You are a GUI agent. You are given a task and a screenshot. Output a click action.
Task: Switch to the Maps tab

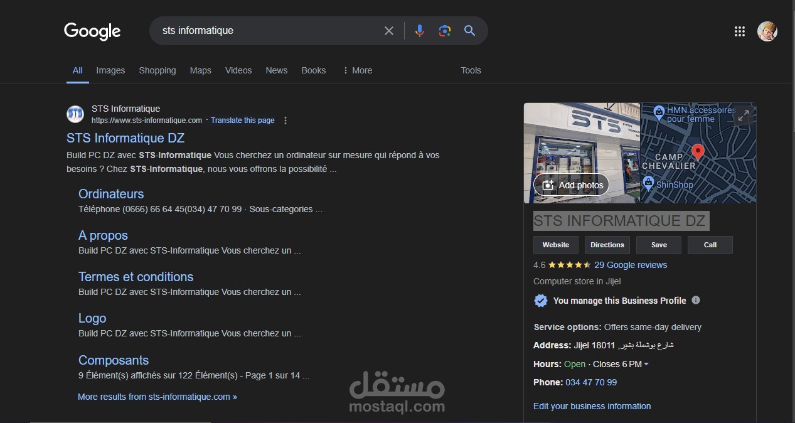[x=200, y=70]
